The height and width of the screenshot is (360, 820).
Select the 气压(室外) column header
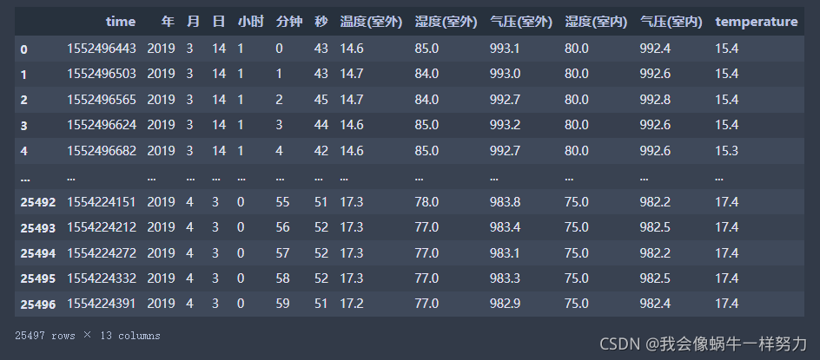pyautogui.click(x=521, y=22)
